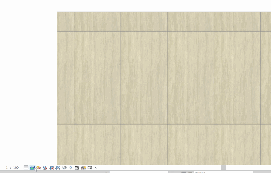Click the Show Analytical Model icon
Image resolution: width=271 pixels, height=173 pixels.
83,167
